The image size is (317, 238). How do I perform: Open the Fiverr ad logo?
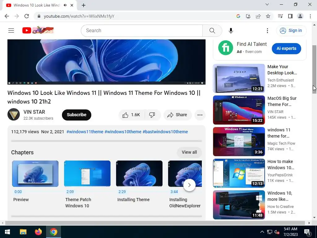(x=226, y=48)
